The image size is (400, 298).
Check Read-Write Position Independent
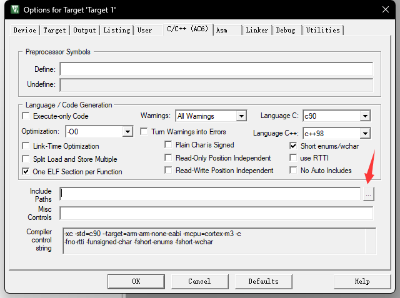pos(168,170)
